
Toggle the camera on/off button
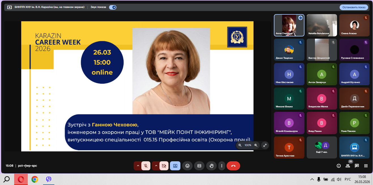(164, 166)
